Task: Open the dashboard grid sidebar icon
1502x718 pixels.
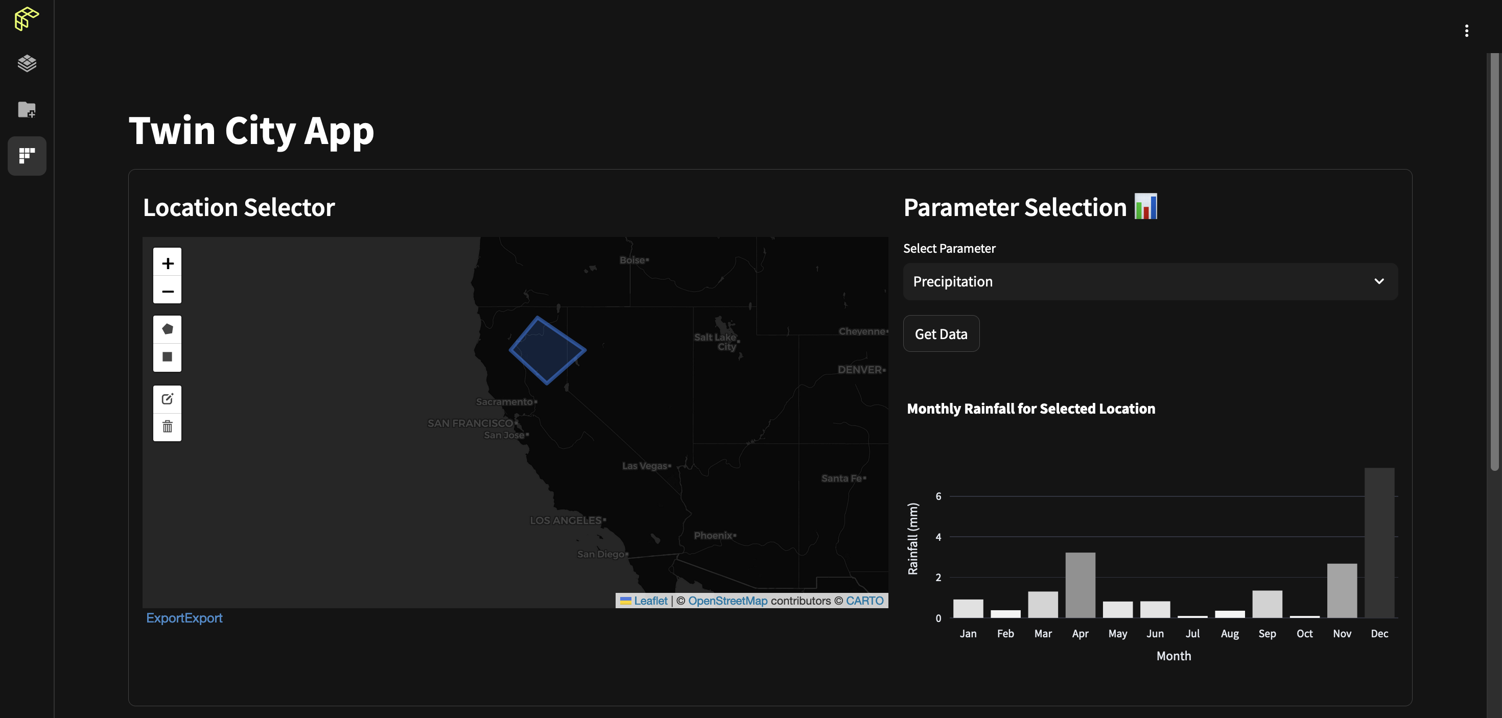Action: (x=27, y=156)
